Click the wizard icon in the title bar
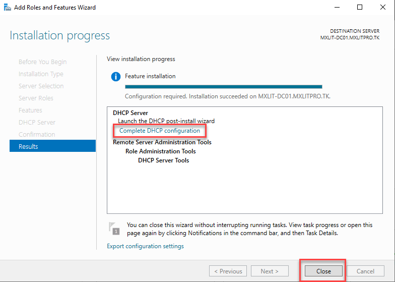The image size is (395, 282). (7, 8)
